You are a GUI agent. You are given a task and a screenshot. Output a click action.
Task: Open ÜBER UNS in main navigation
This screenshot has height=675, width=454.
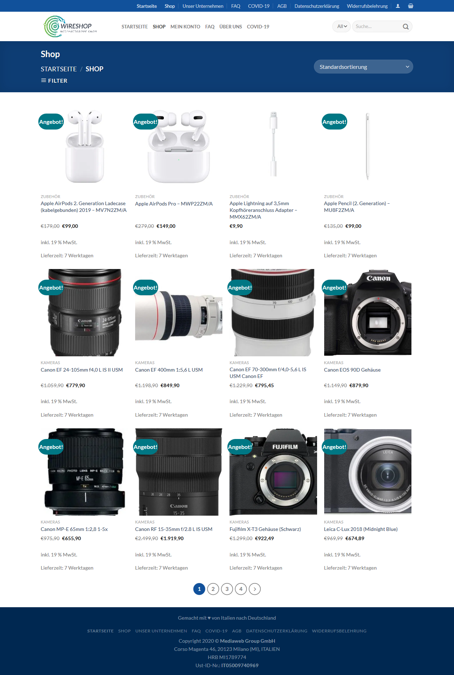click(231, 27)
